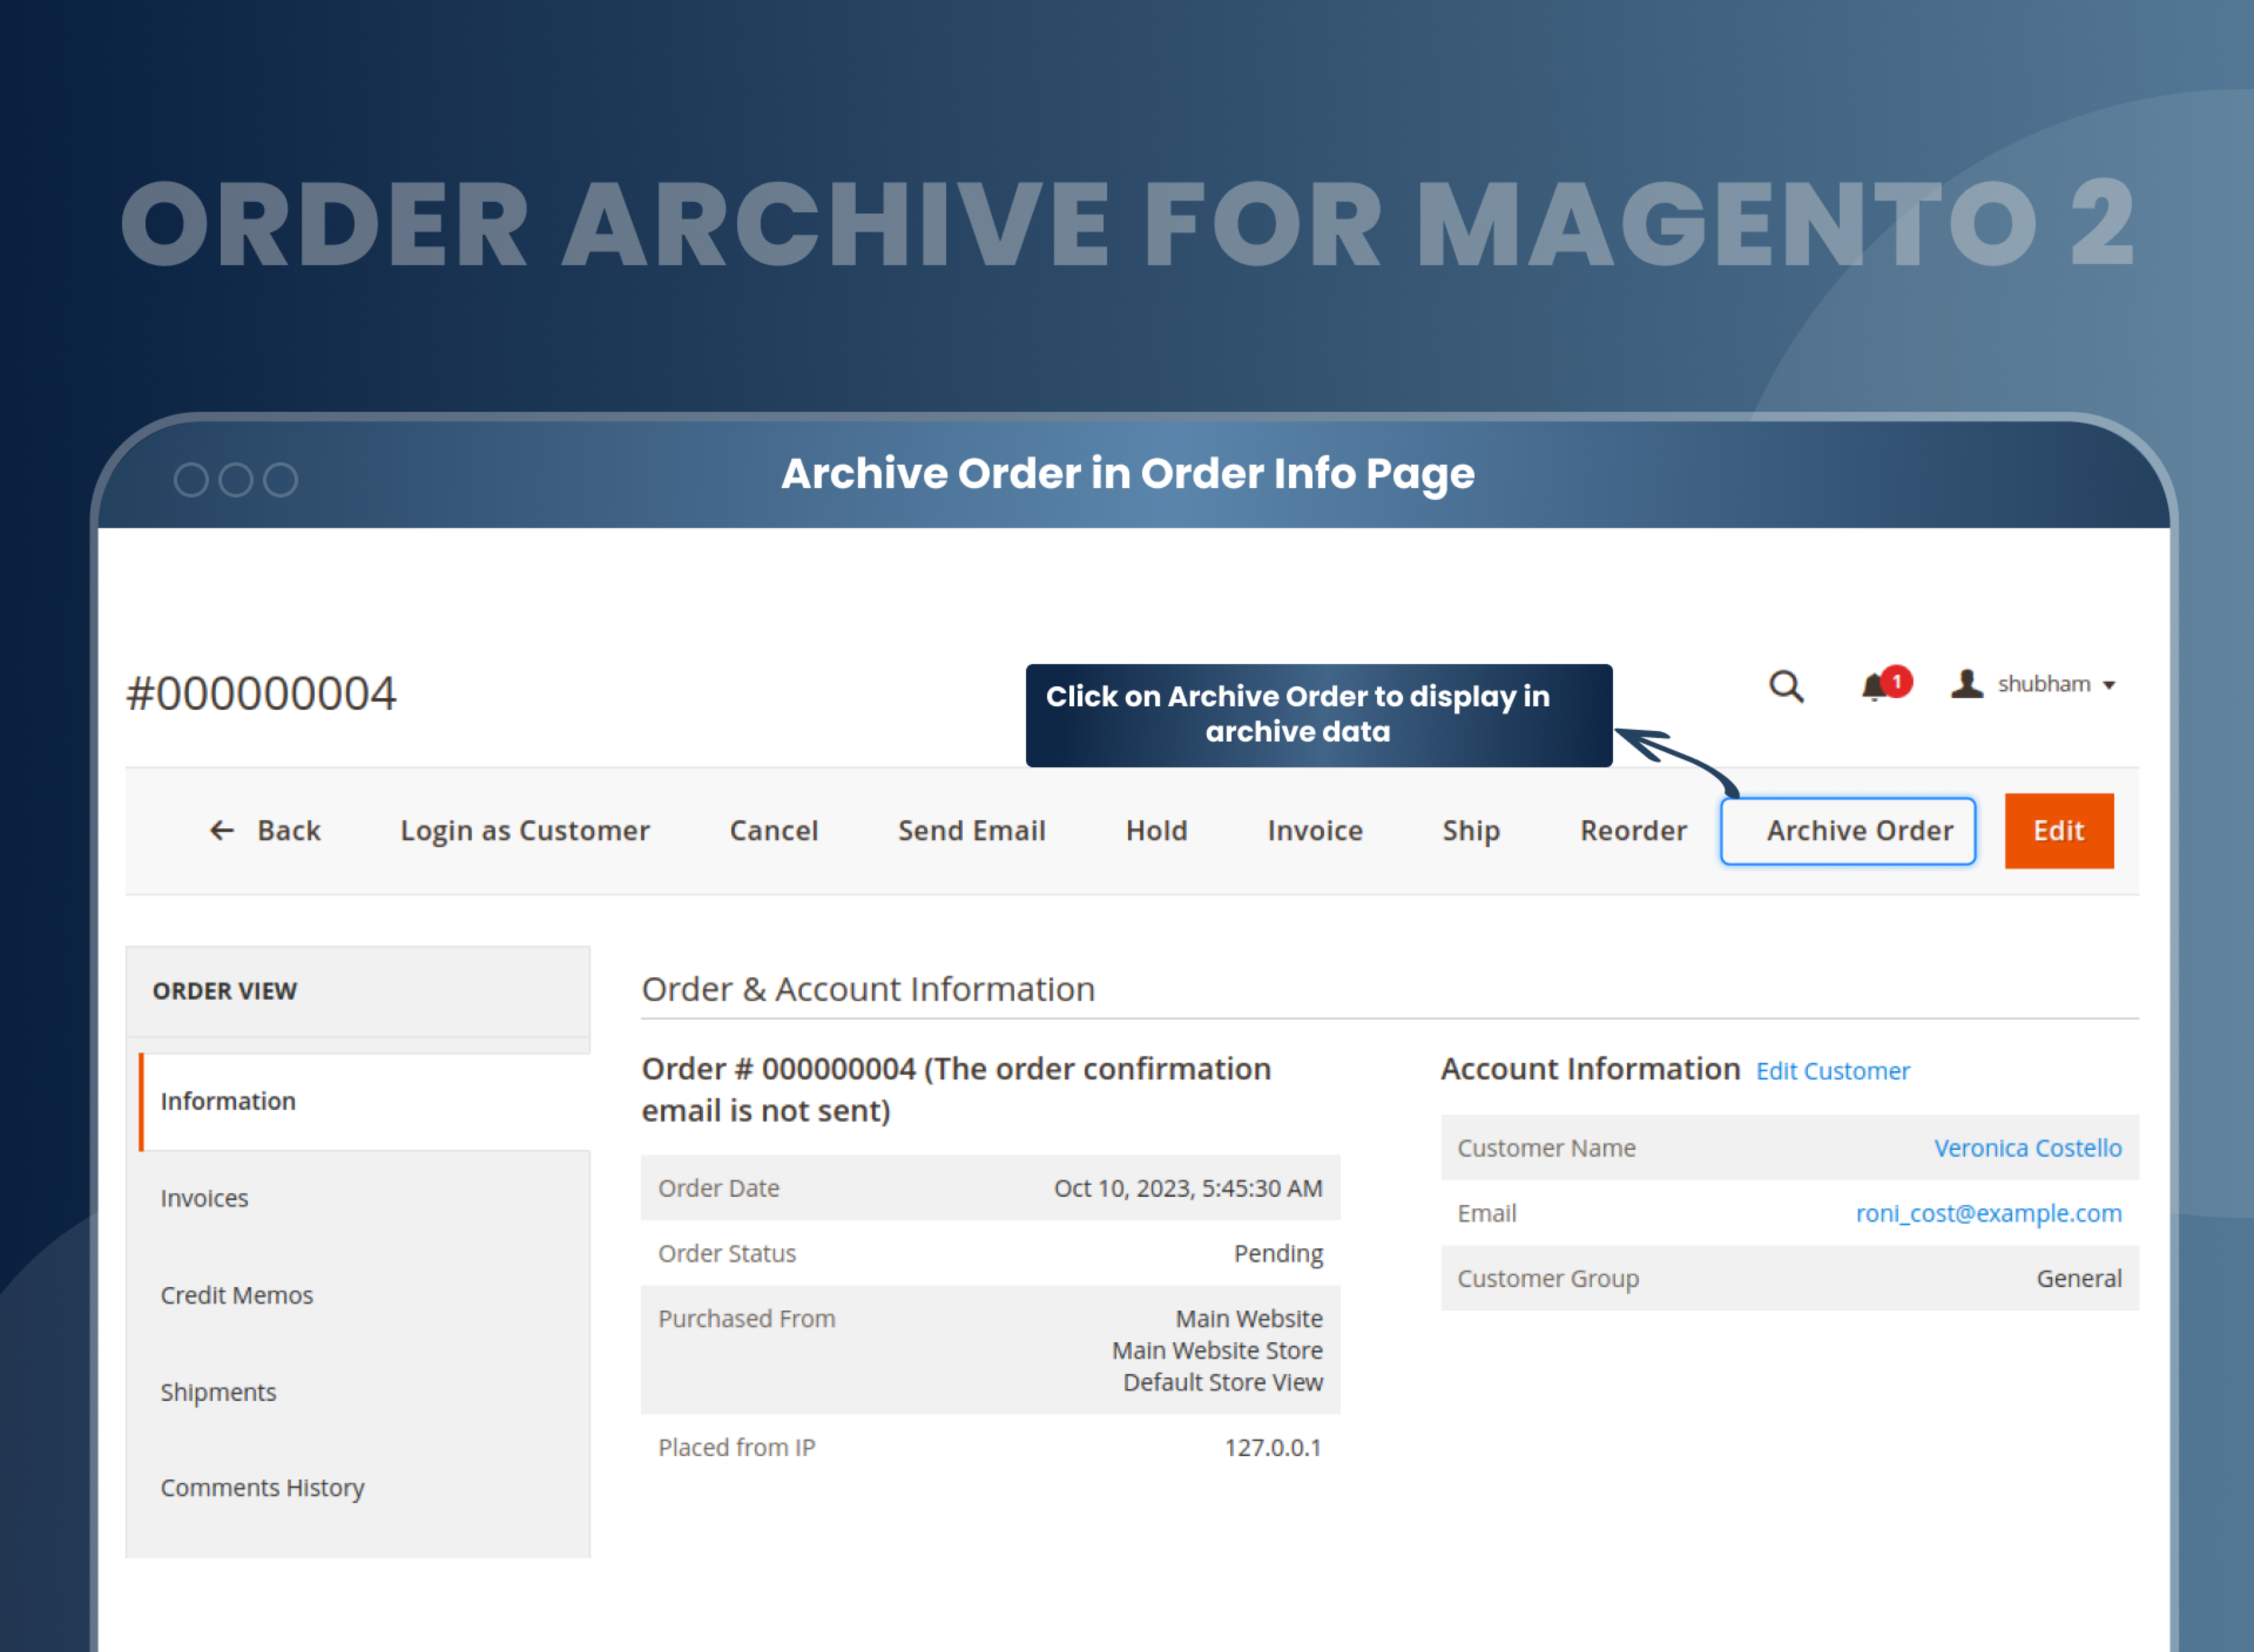Choose Login as Customer
2254x1652 pixels.
click(x=525, y=831)
